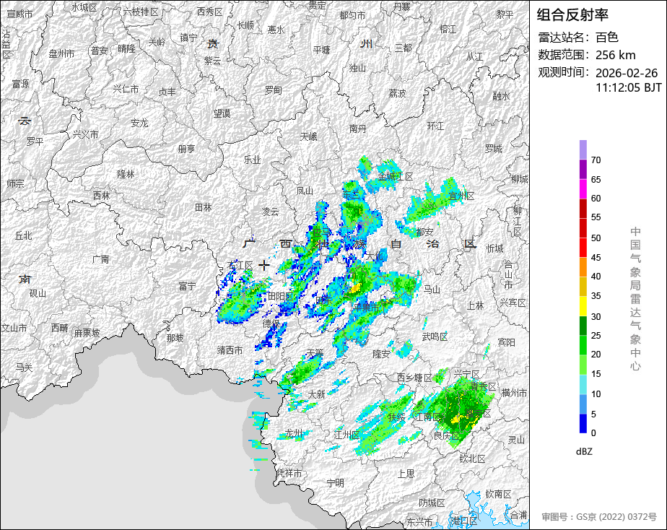Click the 良庆区 map label
The image size is (667, 530).
(447, 435)
